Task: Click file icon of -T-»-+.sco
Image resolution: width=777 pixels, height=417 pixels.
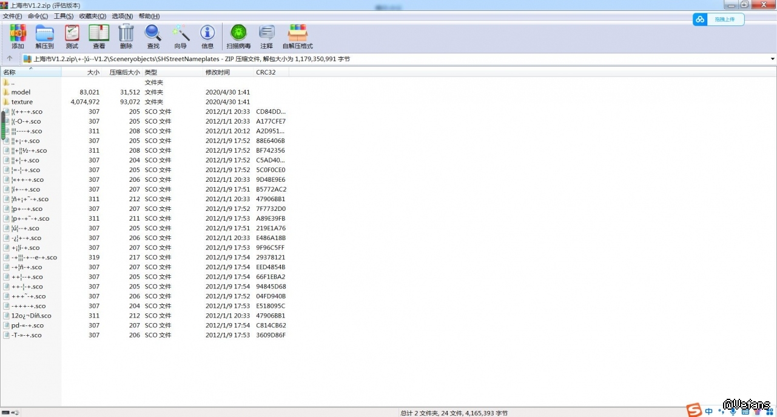Action: click(x=6, y=335)
